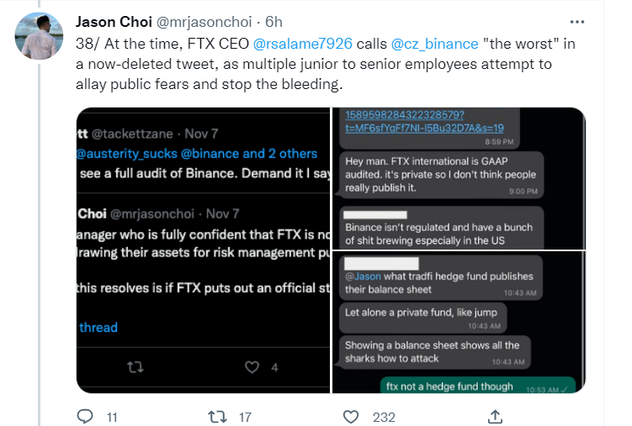Screen dimensions: 632x426
Task: Open the three-dot more options menu
Action: click(x=576, y=22)
